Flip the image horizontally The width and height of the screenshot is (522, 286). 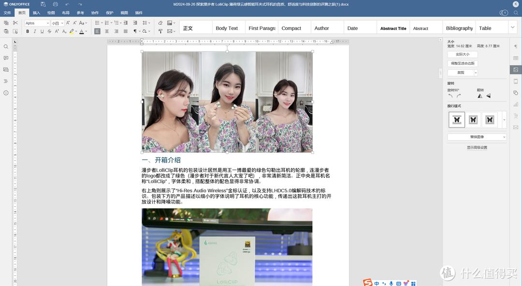click(480, 96)
